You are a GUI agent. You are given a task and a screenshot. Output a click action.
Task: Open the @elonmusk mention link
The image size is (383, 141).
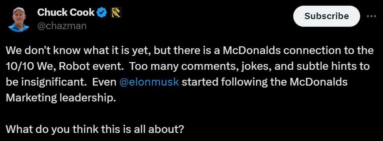pos(149,82)
